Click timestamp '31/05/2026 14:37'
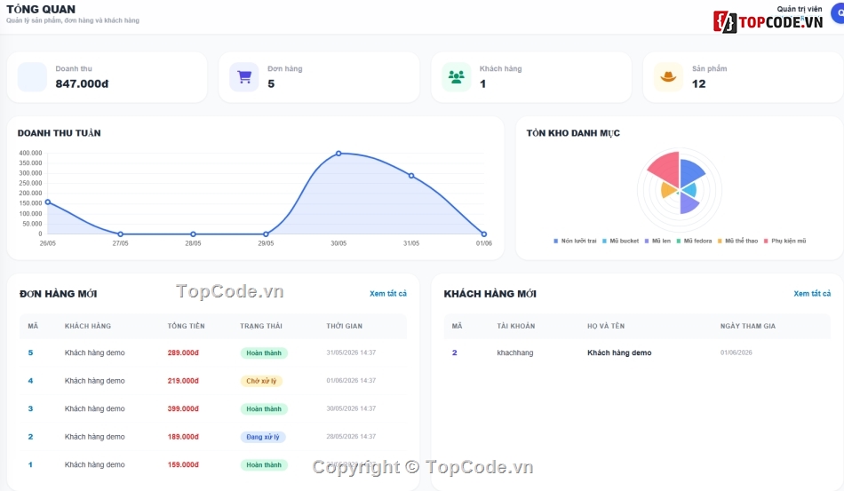Screen dimensions: 844x491 [x=351, y=352]
